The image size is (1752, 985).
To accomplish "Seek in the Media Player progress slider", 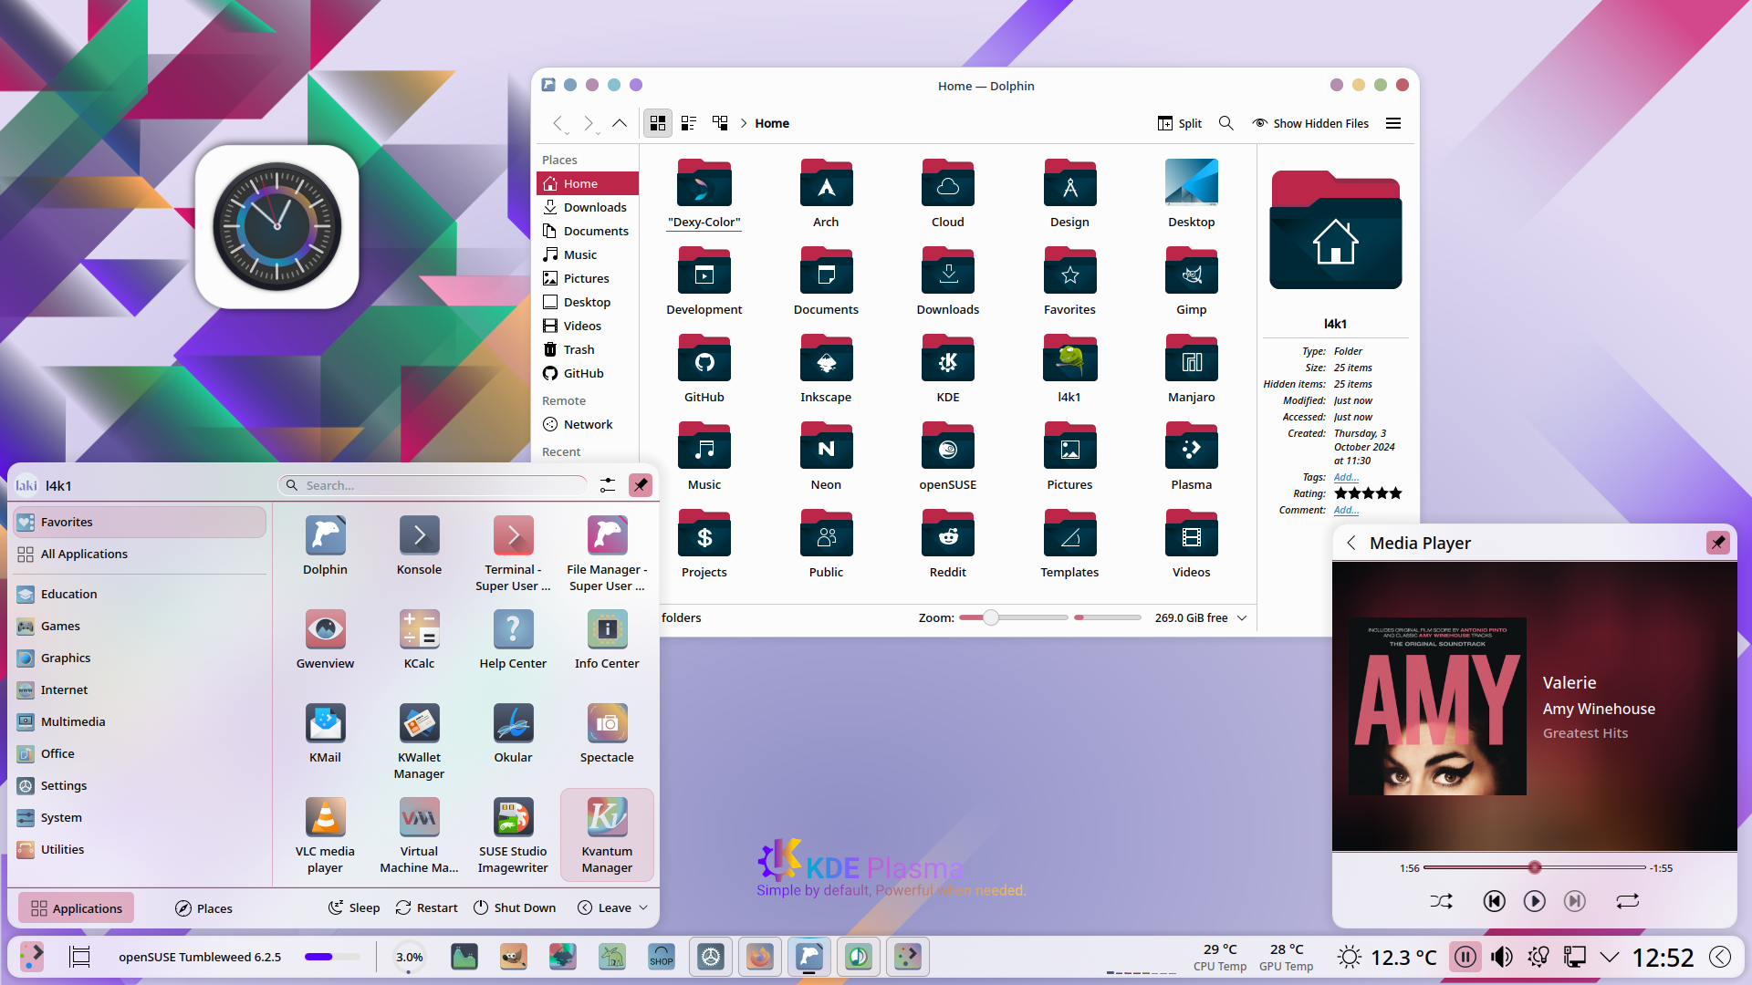I will point(1534,867).
